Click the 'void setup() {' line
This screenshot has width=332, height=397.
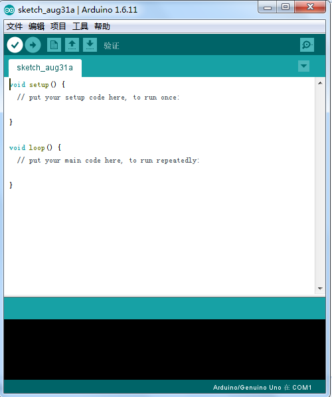pos(37,84)
